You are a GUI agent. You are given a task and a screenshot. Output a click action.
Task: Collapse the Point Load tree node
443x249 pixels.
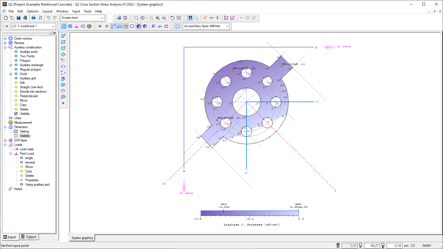11,154
